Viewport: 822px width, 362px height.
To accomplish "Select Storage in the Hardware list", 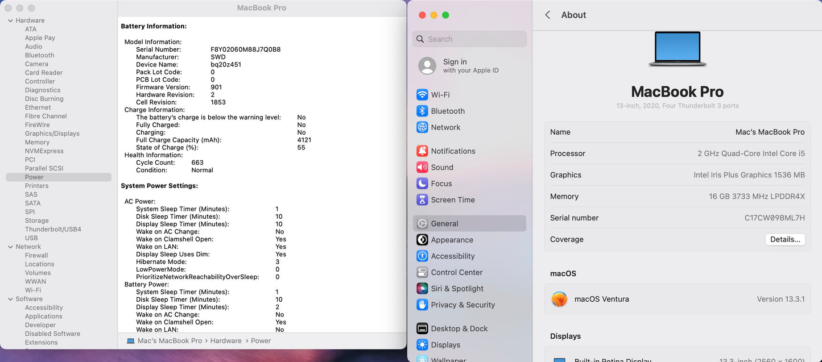I will click(36, 220).
